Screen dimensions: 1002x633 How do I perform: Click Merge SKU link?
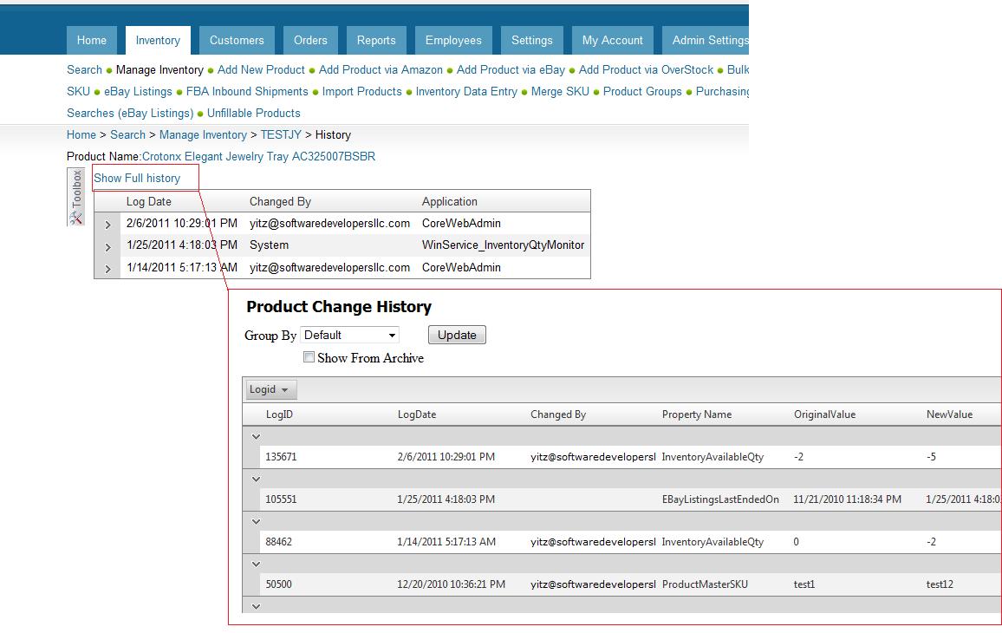560,91
